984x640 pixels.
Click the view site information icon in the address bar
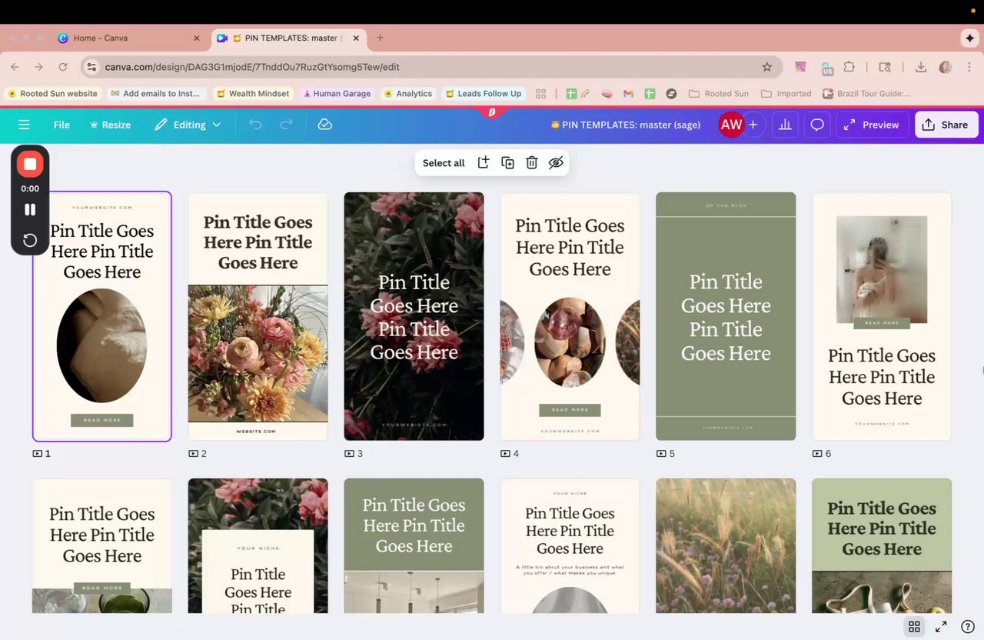click(91, 67)
